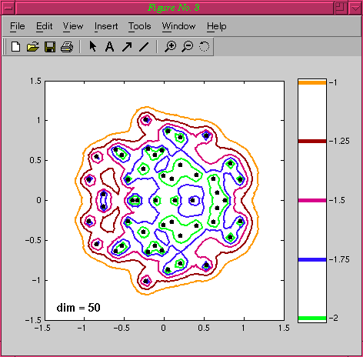Pick the insert arrow tool
363x357 pixels.
[127, 47]
